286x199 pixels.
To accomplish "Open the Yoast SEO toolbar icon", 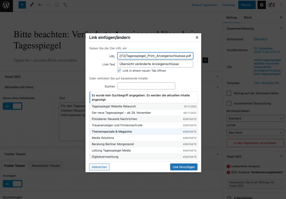I will click(271, 5).
